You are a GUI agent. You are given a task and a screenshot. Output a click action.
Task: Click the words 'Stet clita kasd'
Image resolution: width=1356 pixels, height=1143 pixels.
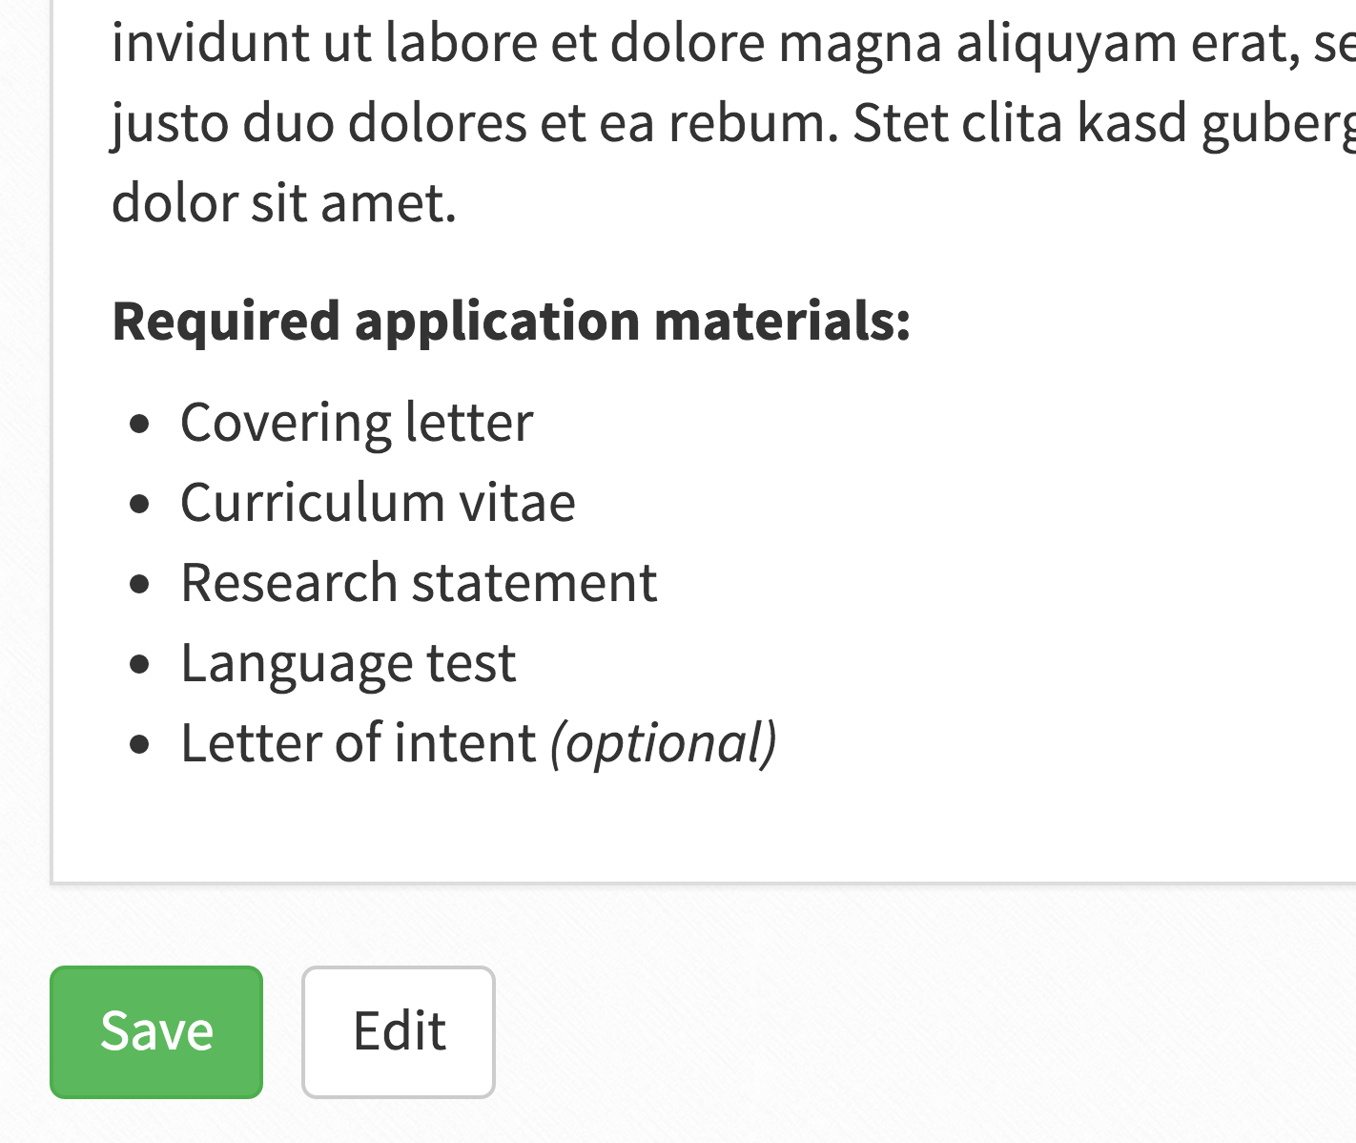[1018, 123]
